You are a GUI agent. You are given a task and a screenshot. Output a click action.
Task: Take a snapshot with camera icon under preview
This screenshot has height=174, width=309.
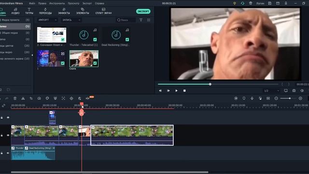(294, 90)
